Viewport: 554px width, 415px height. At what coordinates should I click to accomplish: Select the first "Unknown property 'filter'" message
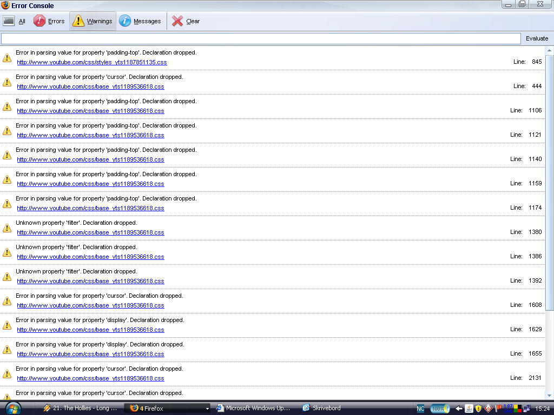[x=76, y=223]
